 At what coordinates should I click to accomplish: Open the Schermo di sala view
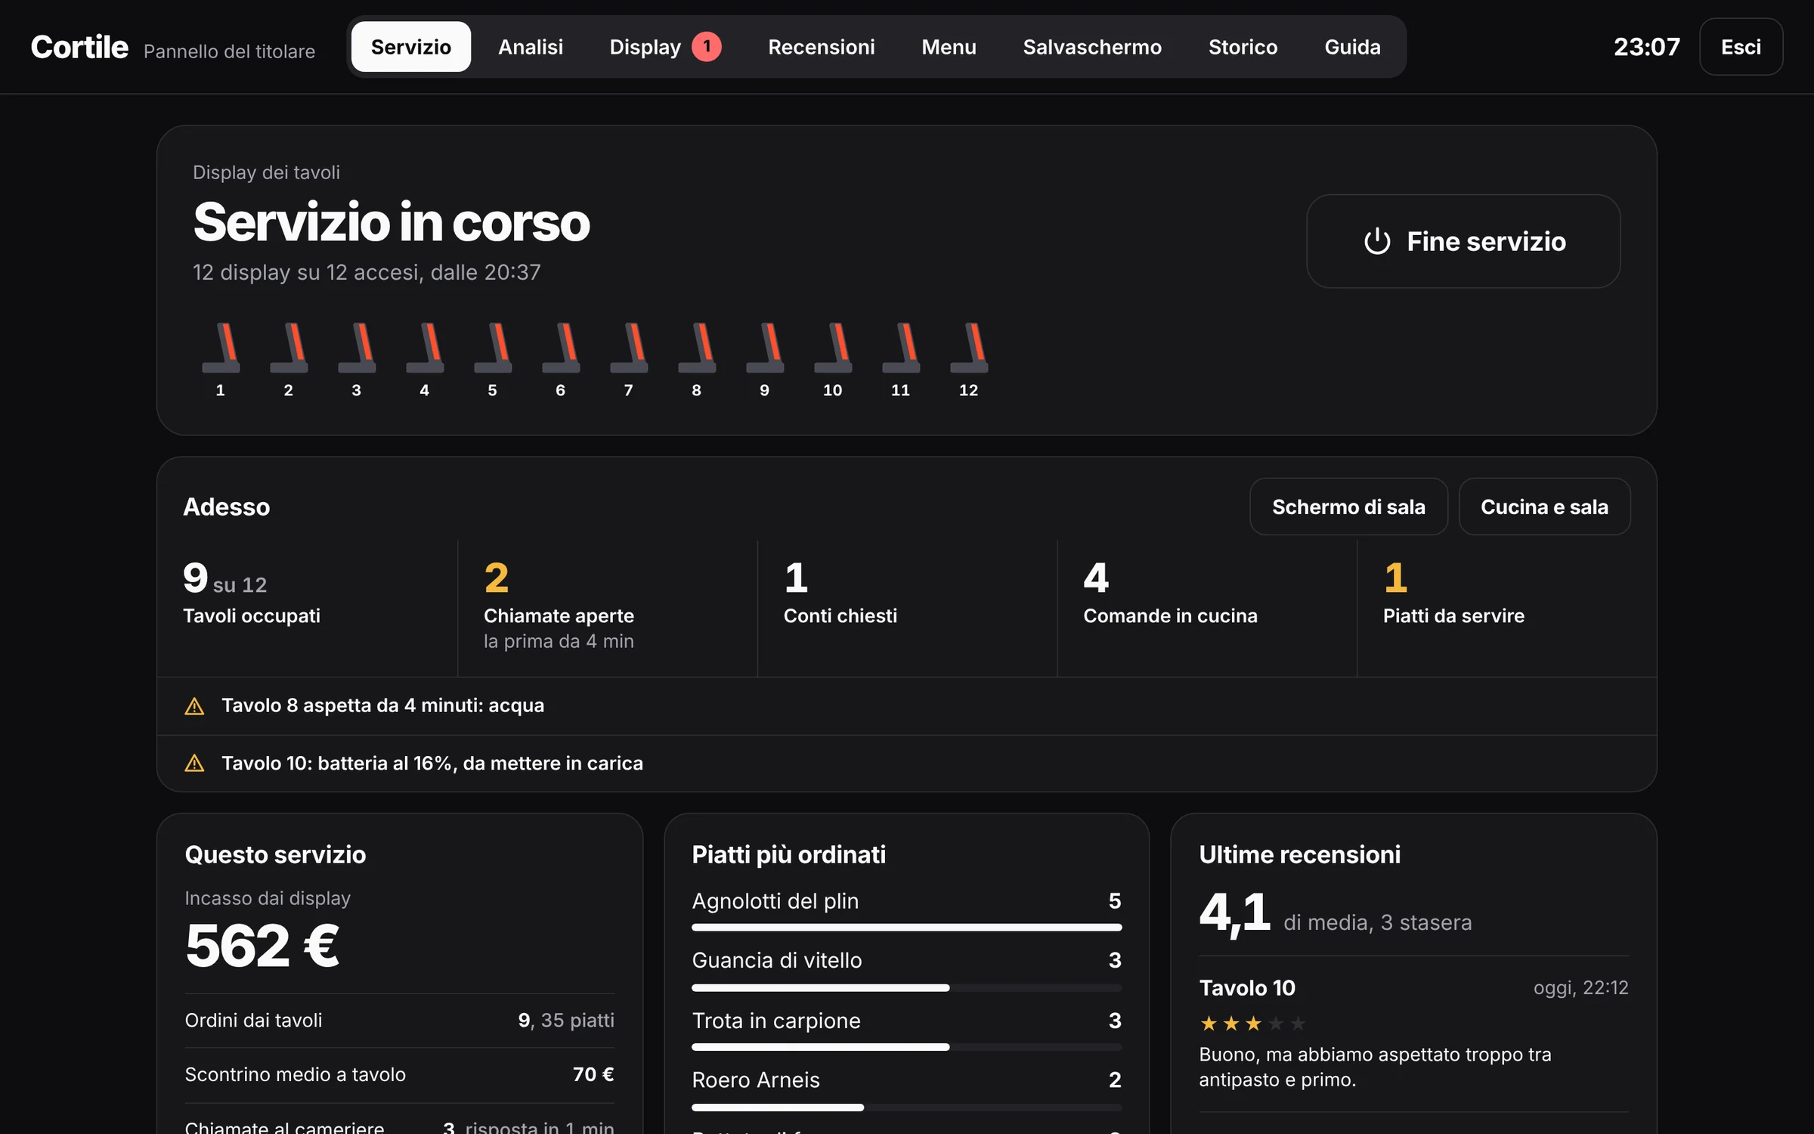1348,507
